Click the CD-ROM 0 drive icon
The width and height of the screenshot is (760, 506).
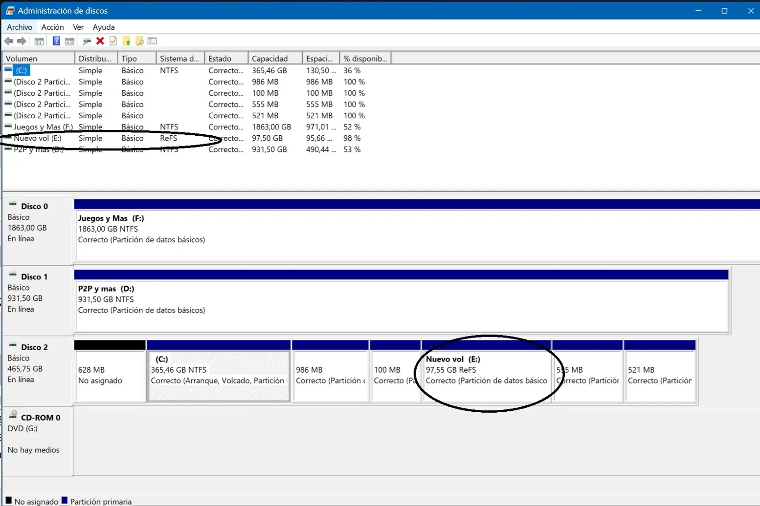pos(13,415)
